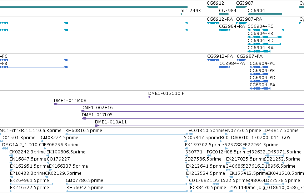This screenshot has height=193, width=304.
Task: Select the EK217025.5prime EST
Action: point(245,159)
